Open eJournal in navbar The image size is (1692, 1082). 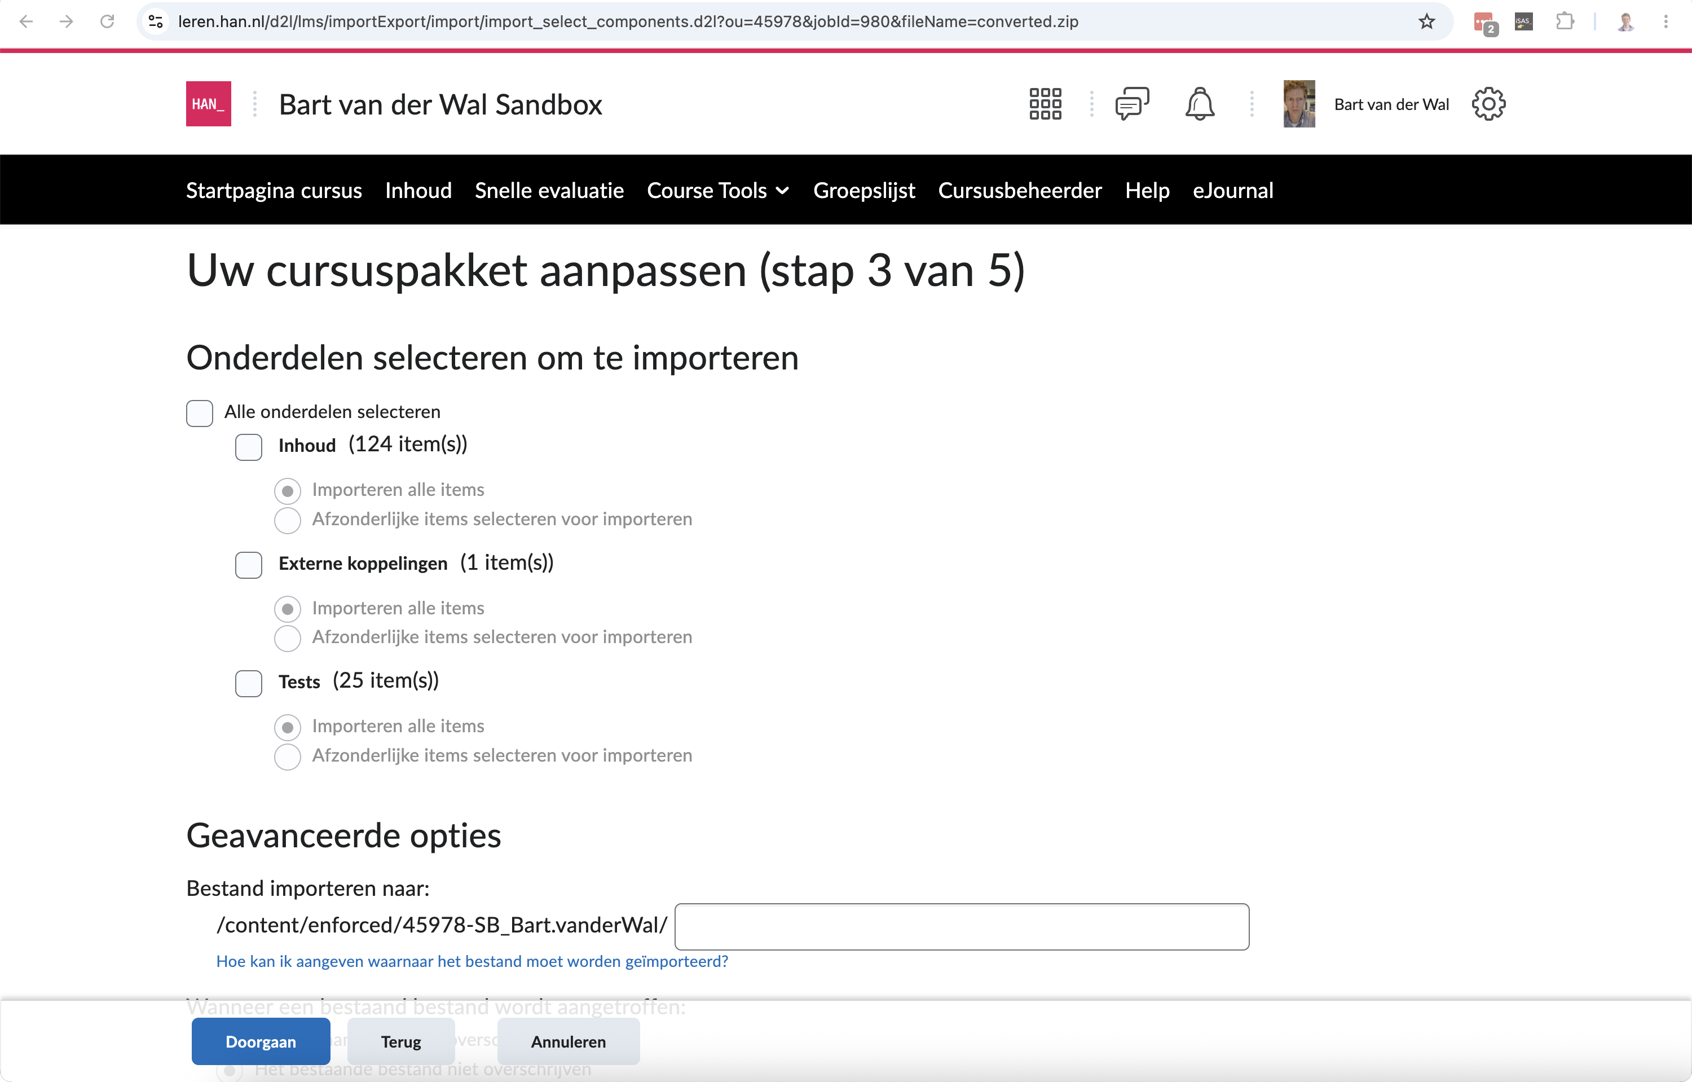(x=1232, y=191)
